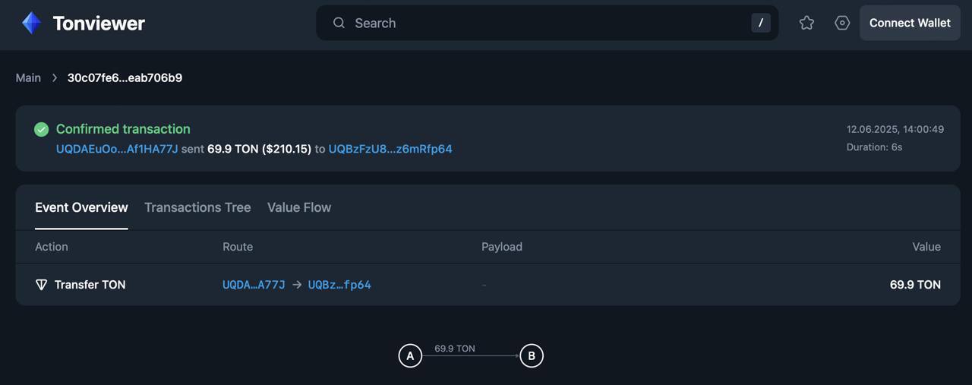
Task: Go to Main breadcrumb link
Action: coord(28,77)
